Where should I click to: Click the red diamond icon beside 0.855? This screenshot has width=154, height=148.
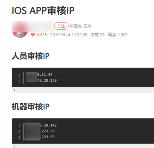tap(33, 35)
